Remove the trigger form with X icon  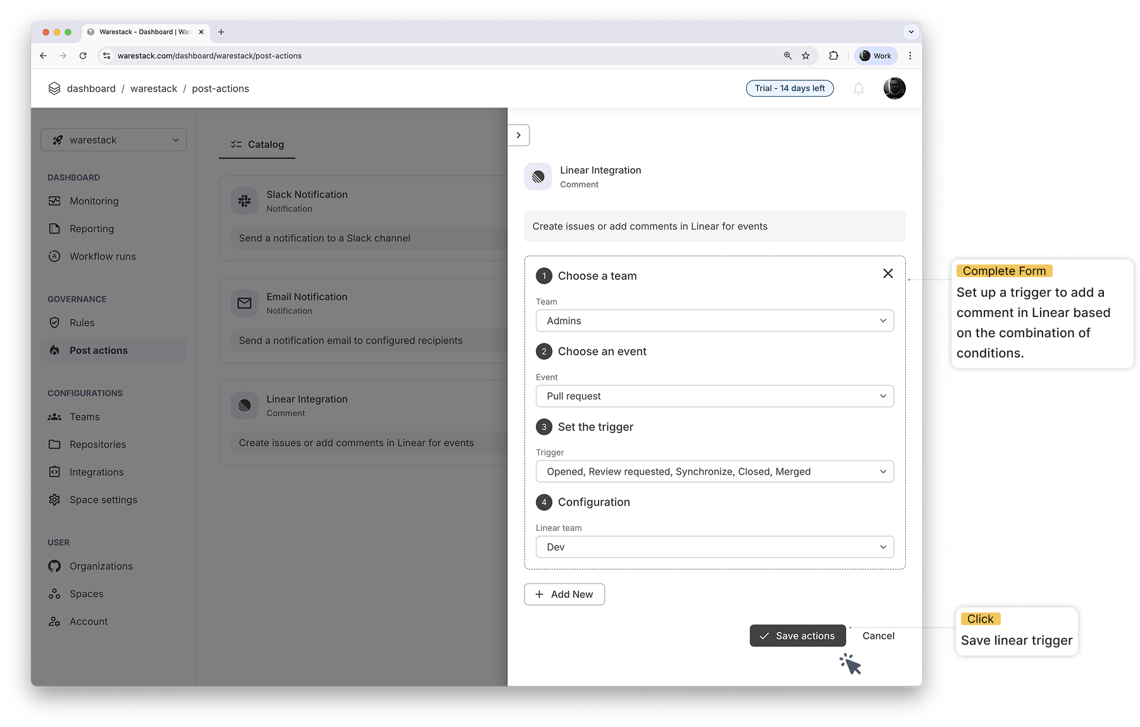(888, 273)
